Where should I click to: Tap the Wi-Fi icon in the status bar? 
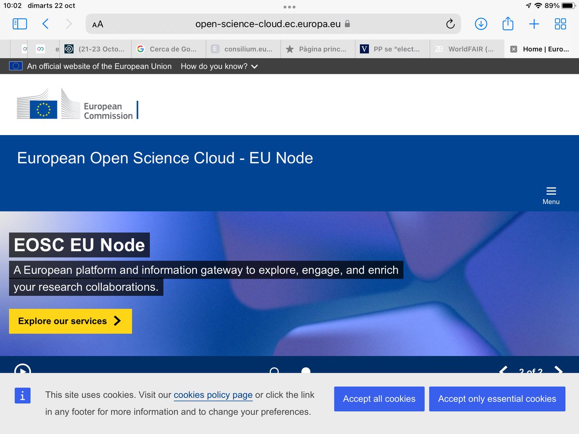(x=538, y=6)
